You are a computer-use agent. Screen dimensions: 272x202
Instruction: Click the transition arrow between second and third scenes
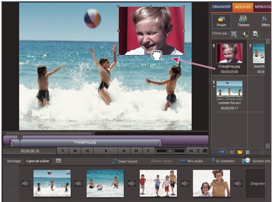point(132,183)
